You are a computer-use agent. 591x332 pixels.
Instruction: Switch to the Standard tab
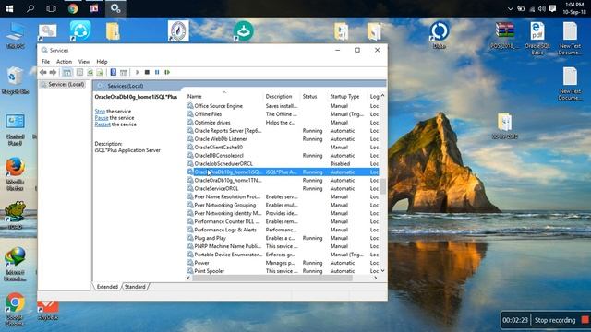135,287
